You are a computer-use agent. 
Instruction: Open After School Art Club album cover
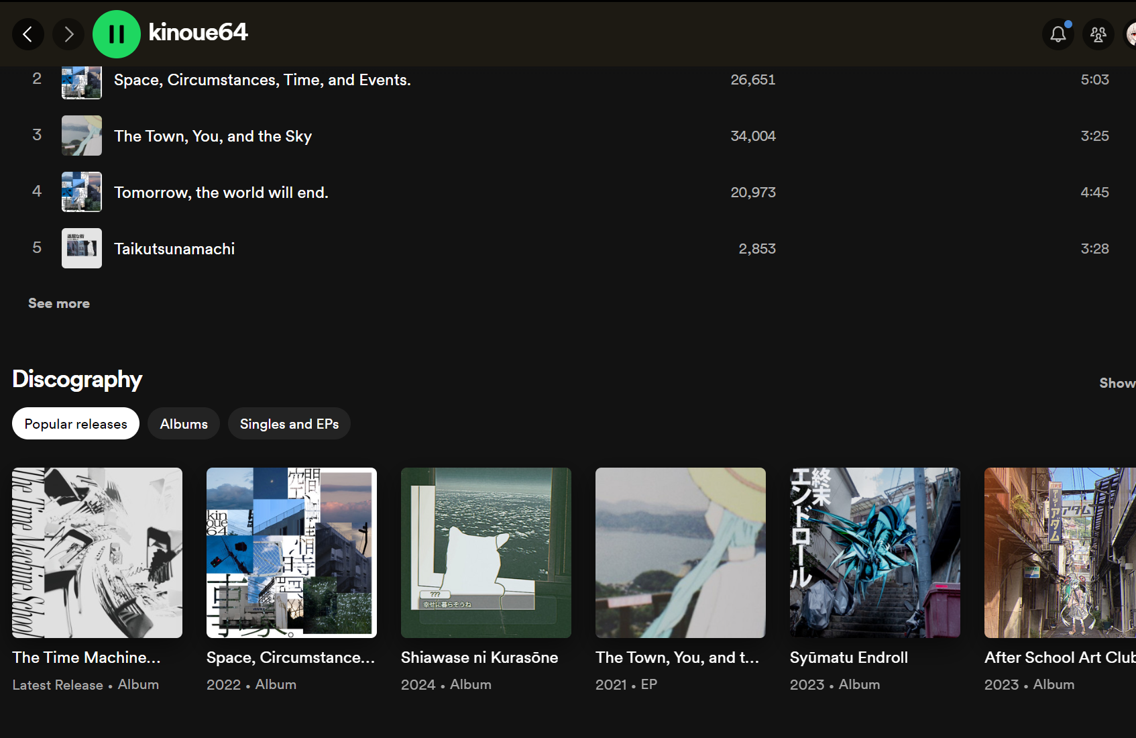(1060, 553)
